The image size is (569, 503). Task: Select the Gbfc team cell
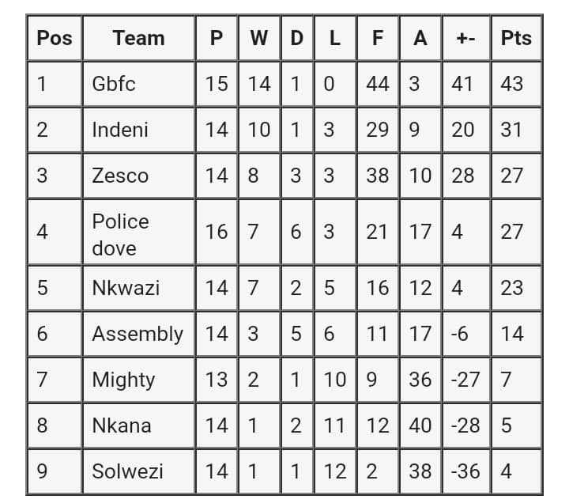pyautogui.click(x=114, y=83)
